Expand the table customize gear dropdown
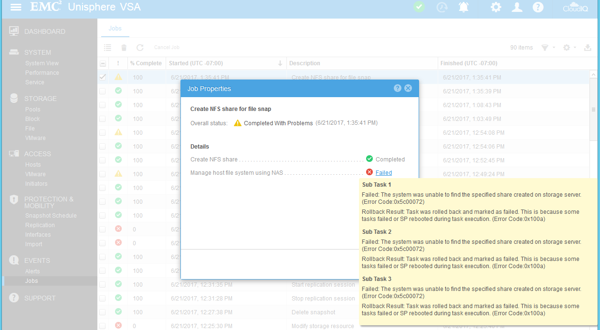 (569, 48)
